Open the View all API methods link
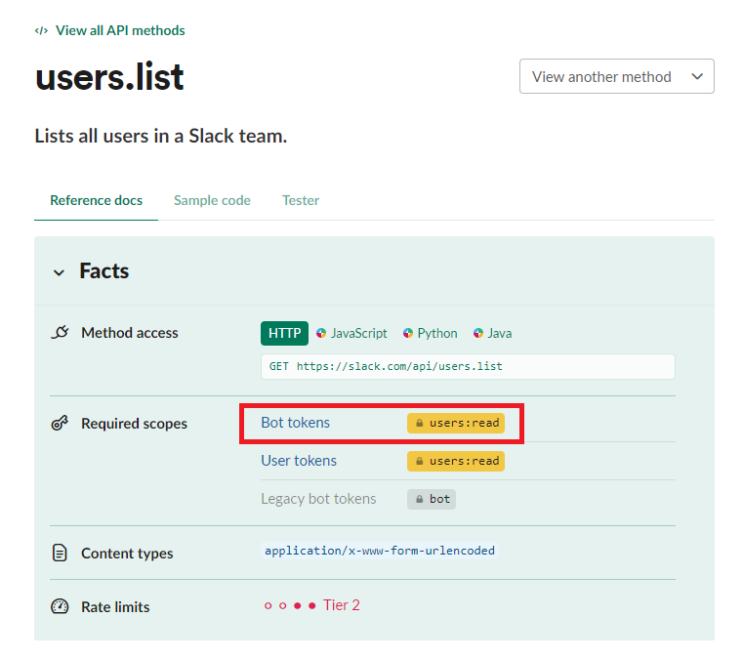This screenshot has height=658, width=743. 120,30
